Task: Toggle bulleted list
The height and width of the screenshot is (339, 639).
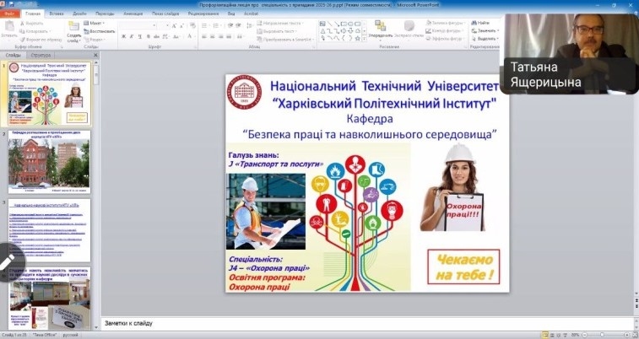Action: tap(204, 25)
